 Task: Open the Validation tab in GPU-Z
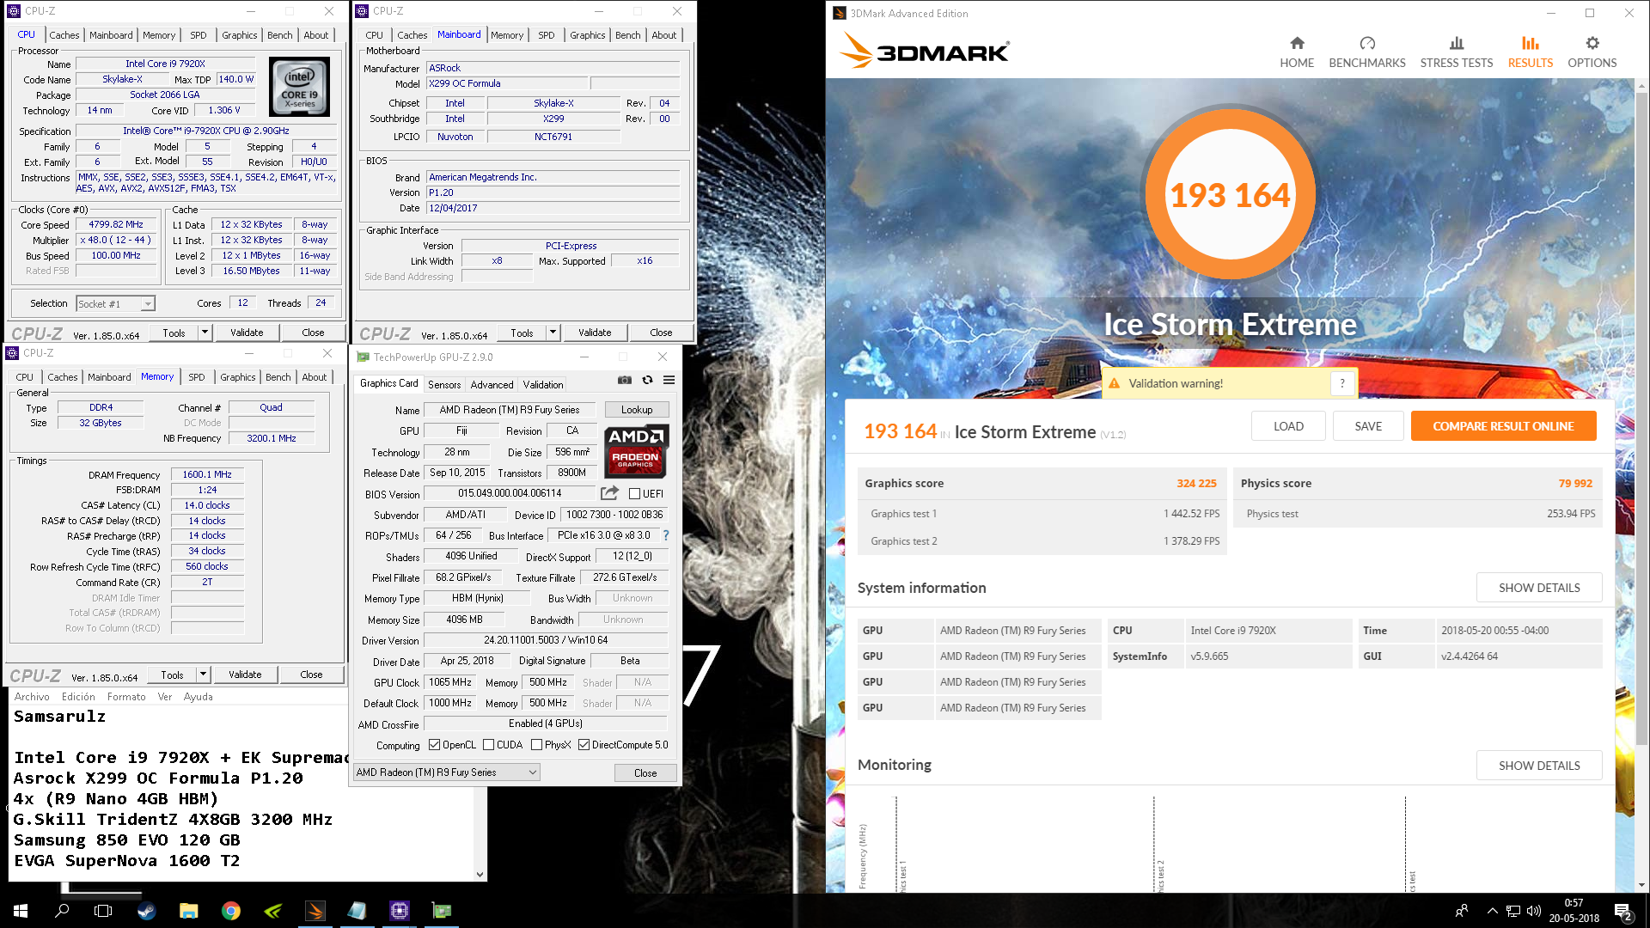point(543,385)
